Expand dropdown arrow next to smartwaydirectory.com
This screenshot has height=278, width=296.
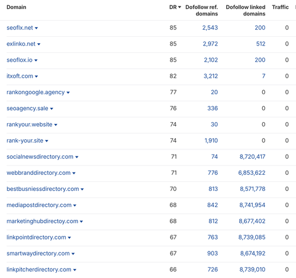(x=73, y=254)
